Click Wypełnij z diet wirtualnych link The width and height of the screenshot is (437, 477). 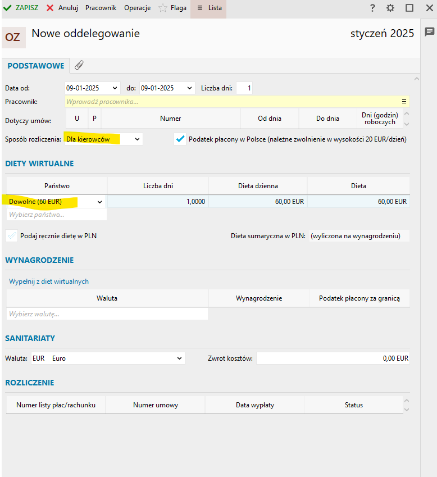49,281
